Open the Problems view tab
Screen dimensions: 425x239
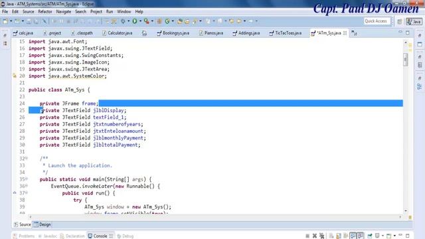click(24, 236)
